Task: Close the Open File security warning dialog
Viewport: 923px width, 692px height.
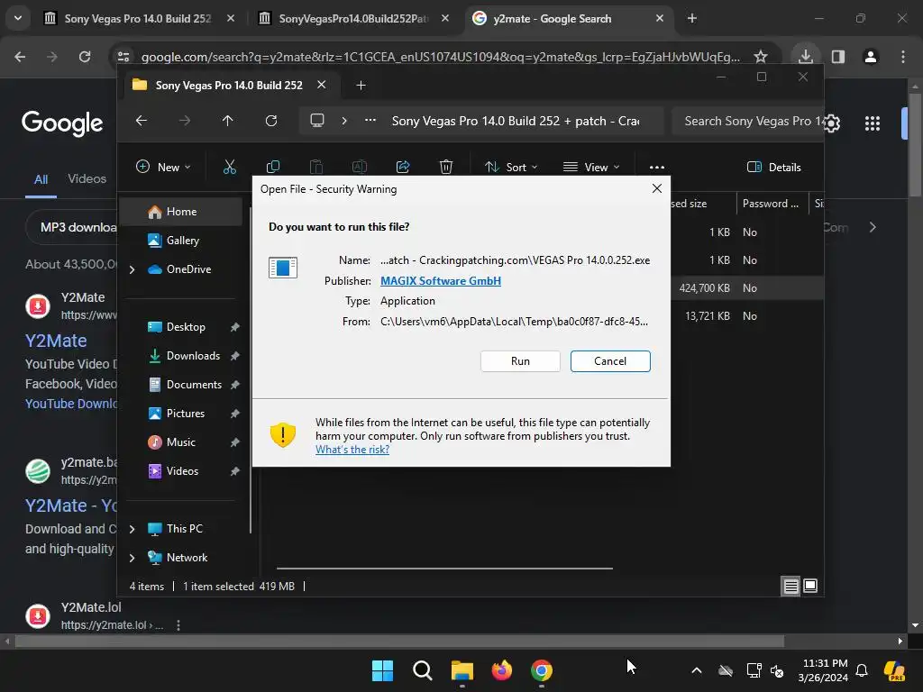Action: pyautogui.click(x=657, y=188)
